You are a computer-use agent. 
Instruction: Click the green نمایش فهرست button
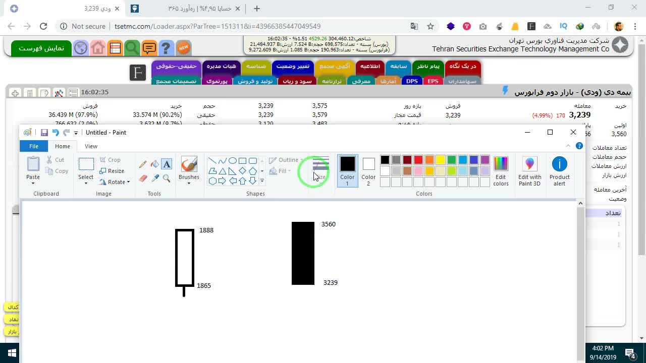41,48
